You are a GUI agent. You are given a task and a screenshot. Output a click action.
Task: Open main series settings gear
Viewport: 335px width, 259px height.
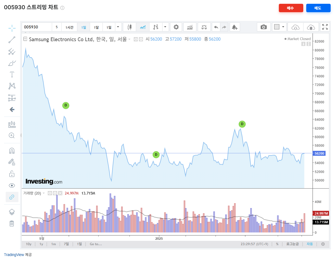(x=141, y=39)
